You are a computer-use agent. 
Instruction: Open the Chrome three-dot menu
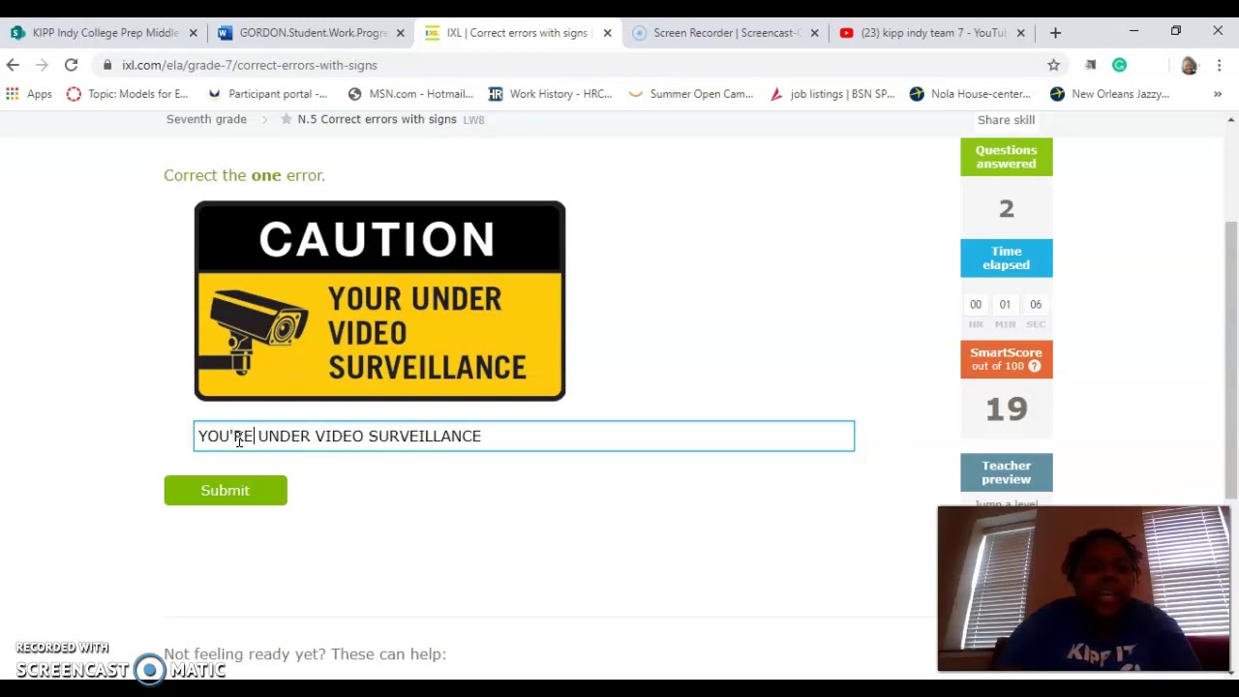(x=1219, y=65)
